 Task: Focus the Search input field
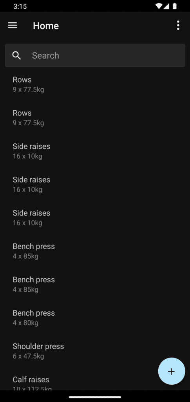pos(95,55)
